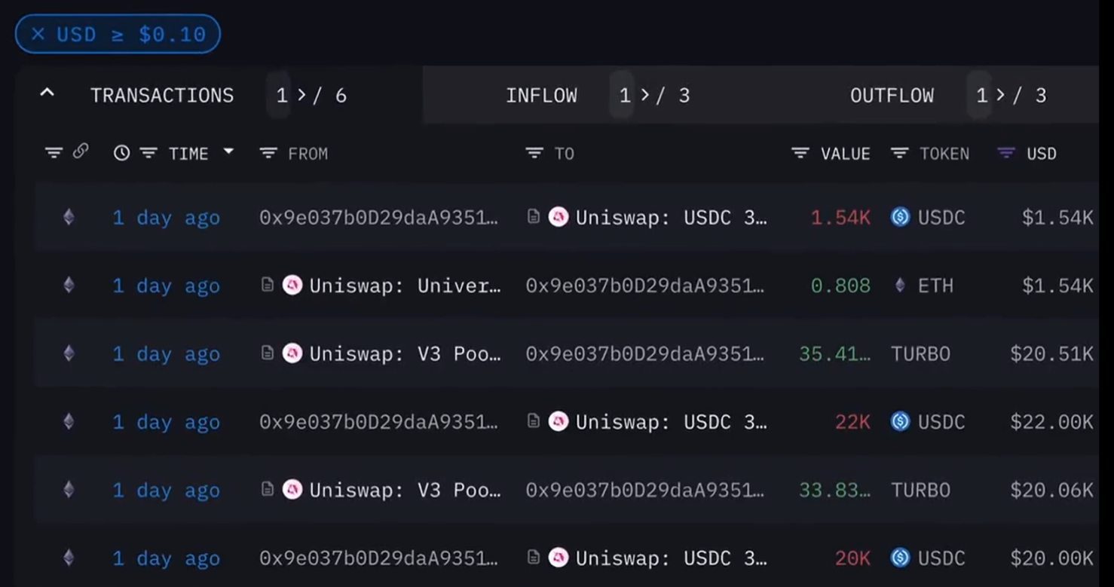The height and width of the screenshot is (587, 1114).
Task: Click the chain link icon in the header row
Action: click(x=81, y=151)
